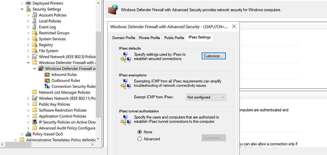Select the Outbound Rules tree item
327x155 pixels.
pos(66,80)
